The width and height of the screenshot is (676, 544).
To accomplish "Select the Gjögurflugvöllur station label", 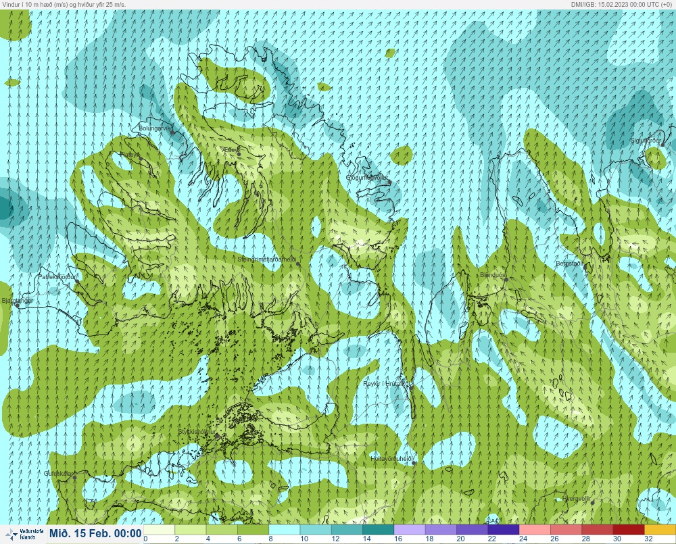I will [367, 178].
